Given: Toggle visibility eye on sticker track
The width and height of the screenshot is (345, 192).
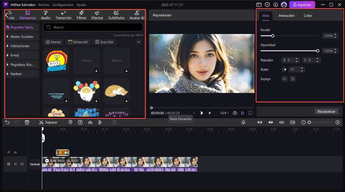Looking at the screenshot, I should [x=16, y=152].
